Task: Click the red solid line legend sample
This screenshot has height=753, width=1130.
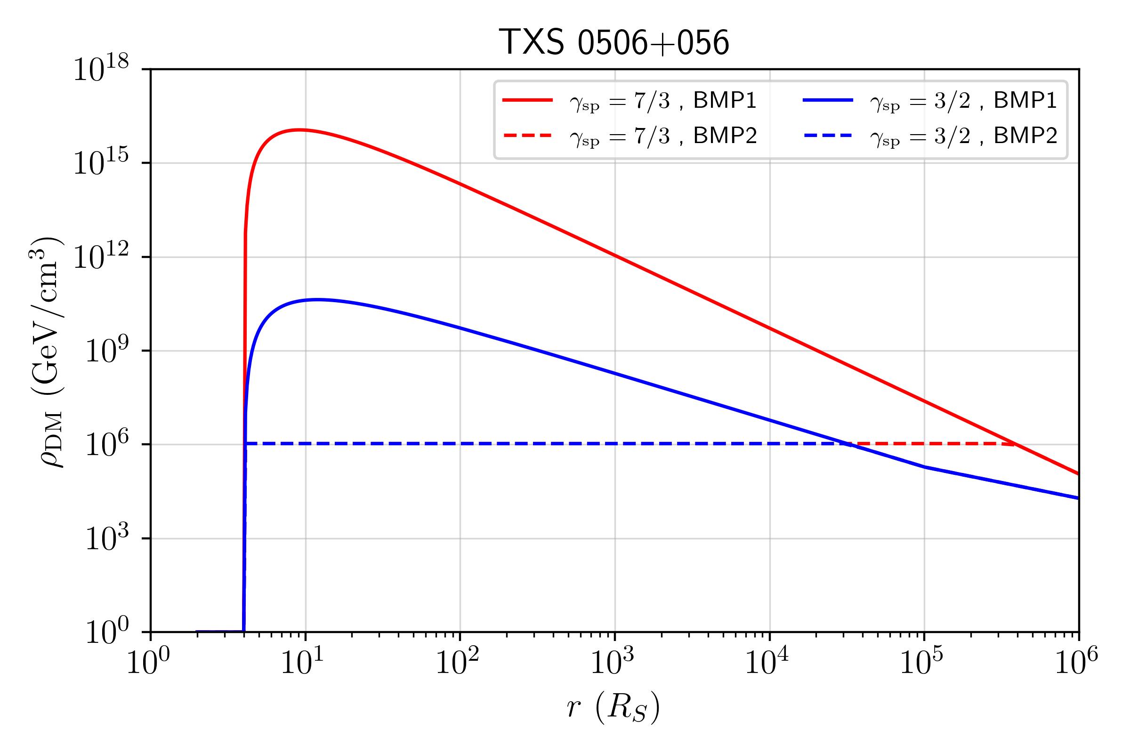Action: [527, 100]
